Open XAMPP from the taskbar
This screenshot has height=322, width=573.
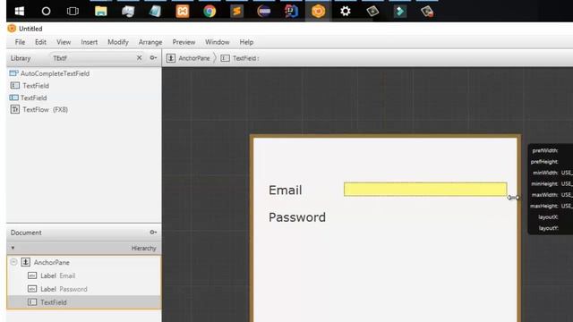pyautogui.click(x=183, y=12)
